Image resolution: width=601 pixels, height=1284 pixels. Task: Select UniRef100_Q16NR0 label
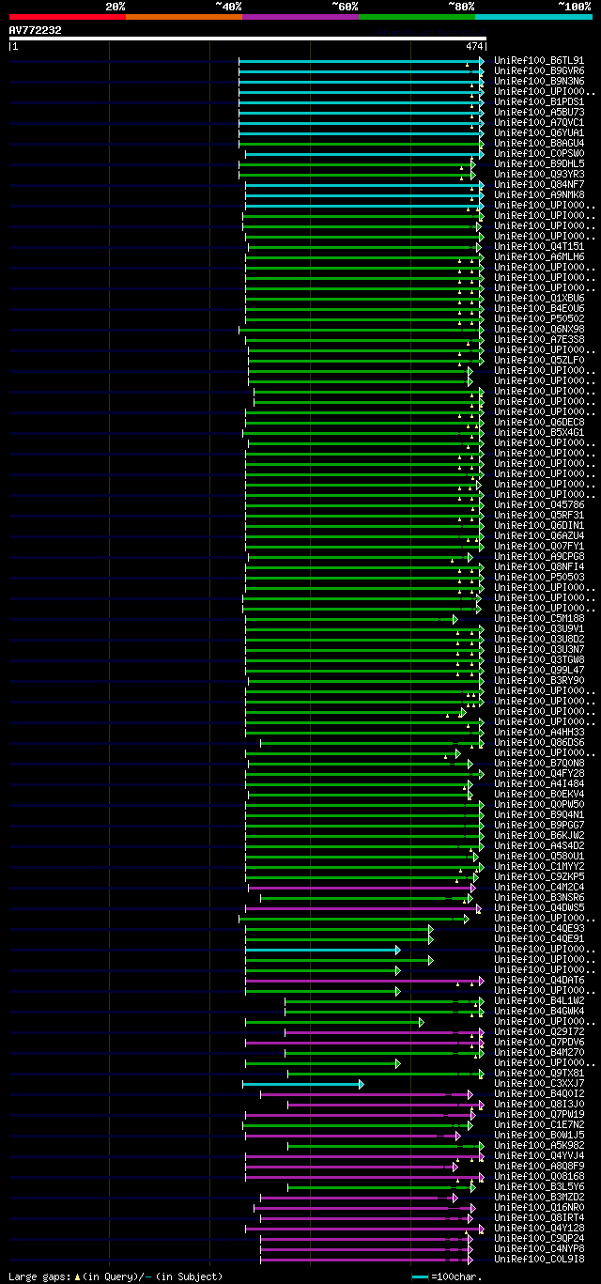tap(541, 1207)
